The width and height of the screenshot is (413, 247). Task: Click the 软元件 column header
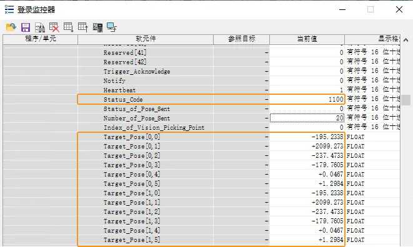point(146,39)
